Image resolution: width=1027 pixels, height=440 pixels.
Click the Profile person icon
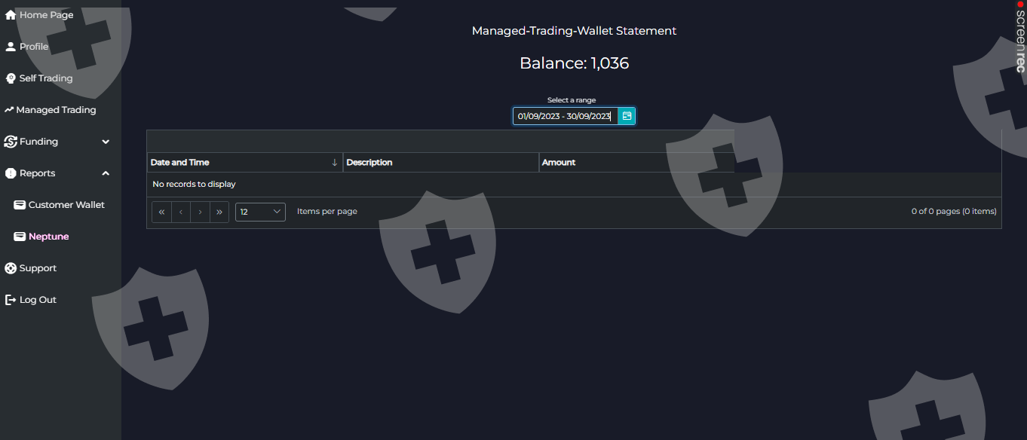[11, 47]
